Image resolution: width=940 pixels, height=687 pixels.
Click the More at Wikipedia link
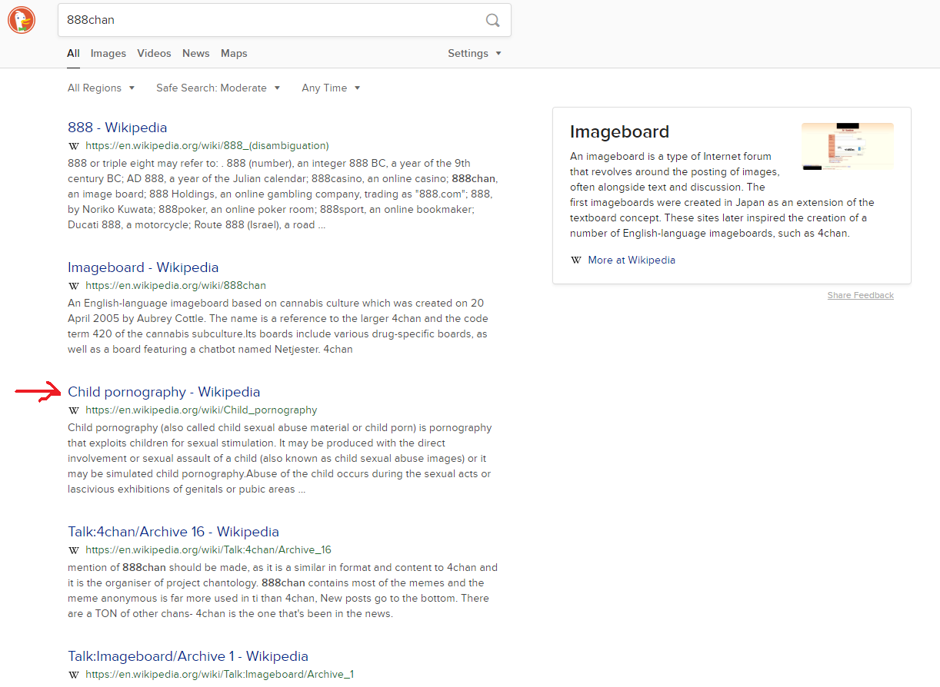(x=632, y=261)
